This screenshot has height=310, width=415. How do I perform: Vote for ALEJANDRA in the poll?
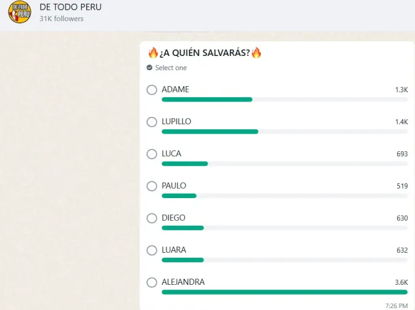(x=152, y=282)
